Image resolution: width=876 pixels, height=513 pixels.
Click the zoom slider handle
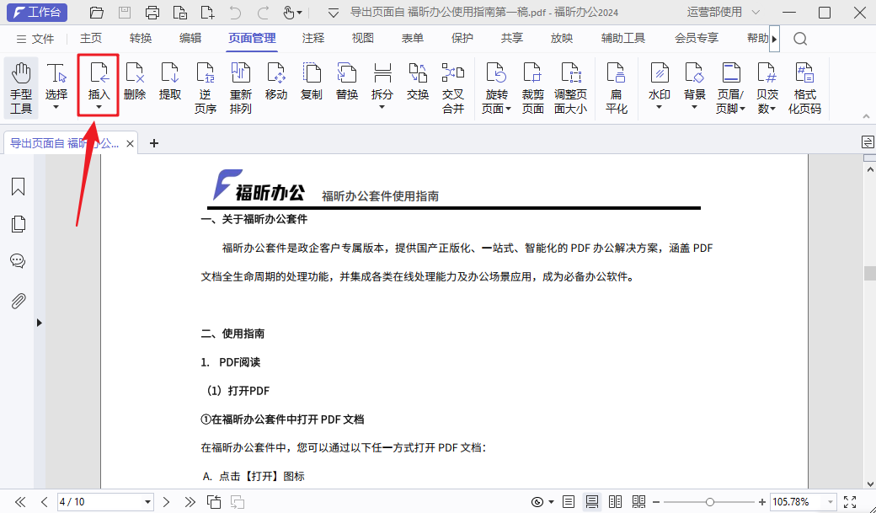click(709, 502)
